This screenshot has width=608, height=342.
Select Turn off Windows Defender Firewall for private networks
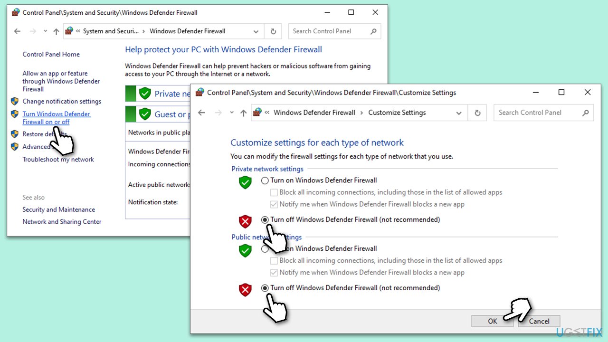pos(265,220)
